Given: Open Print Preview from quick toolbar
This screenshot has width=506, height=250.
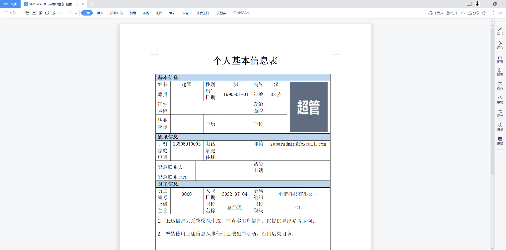Looking at the screenshot, I should (54, 13).
